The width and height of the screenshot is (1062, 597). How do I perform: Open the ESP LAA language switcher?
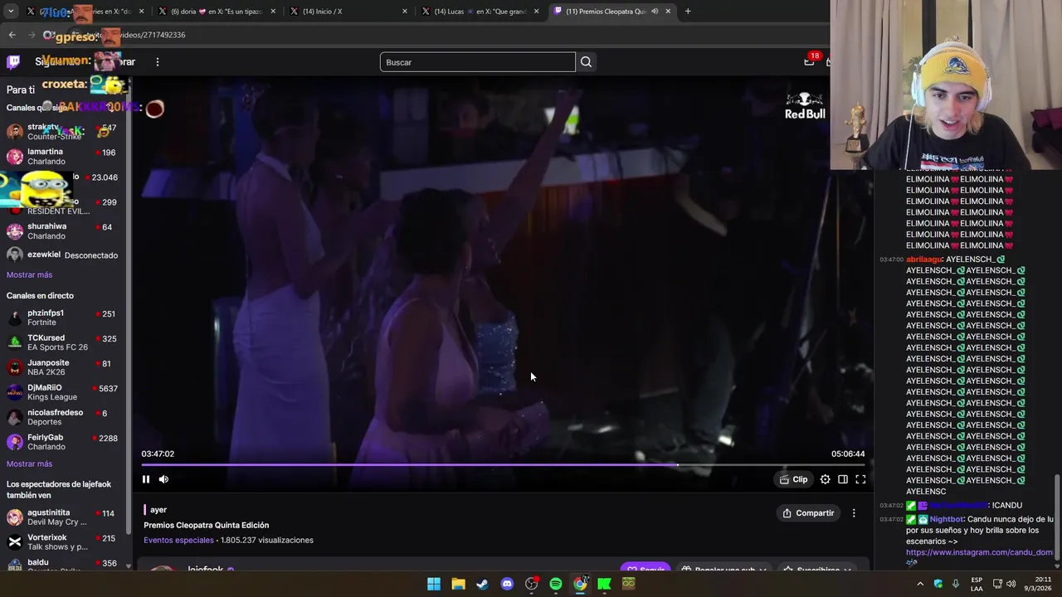pos(977,584)
